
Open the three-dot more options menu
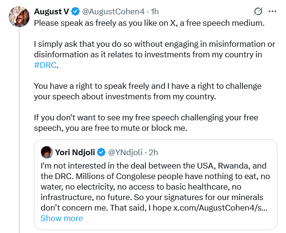(272, 11)
